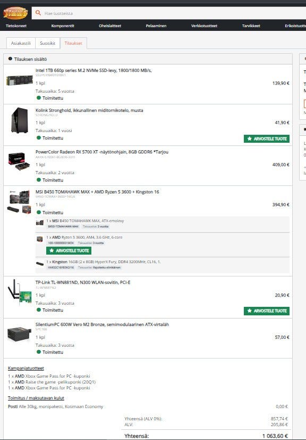Screen dimensions: 306x440
Task: Click the small MSI B450 motherboard icon
Action: click(40, 223)
